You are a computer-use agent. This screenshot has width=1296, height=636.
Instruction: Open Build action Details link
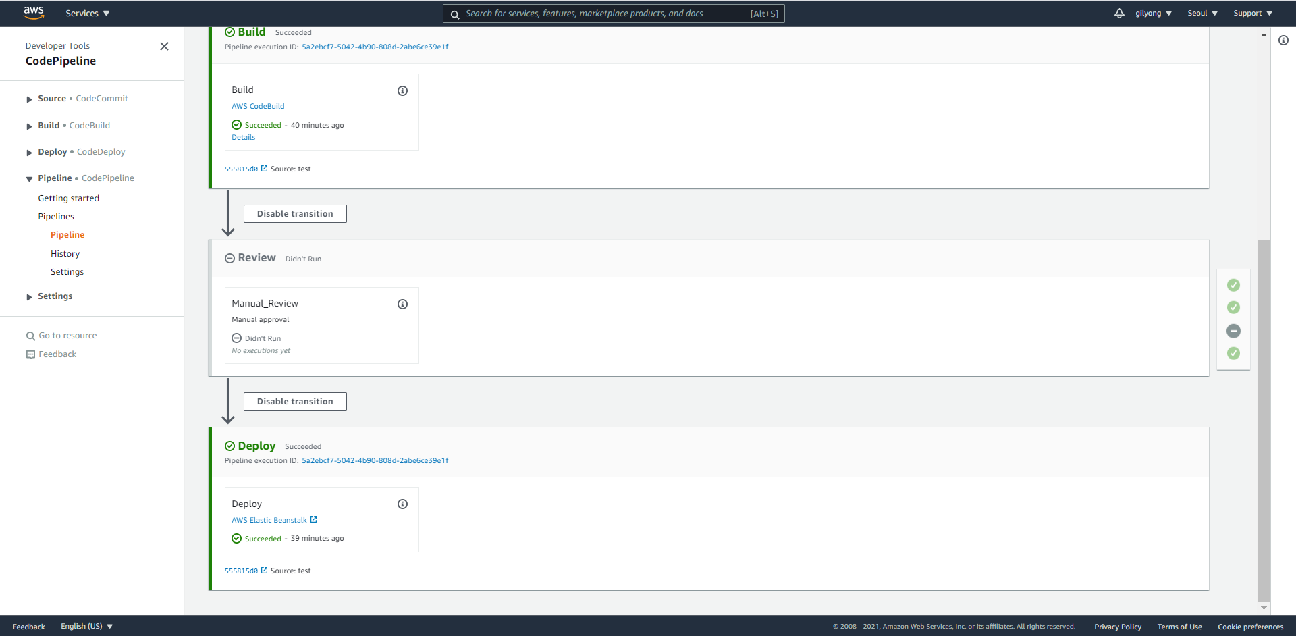pos(243,137)
